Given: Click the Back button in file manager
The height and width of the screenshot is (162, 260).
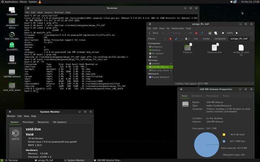Looking at the screenshot, I should [154, 33].
